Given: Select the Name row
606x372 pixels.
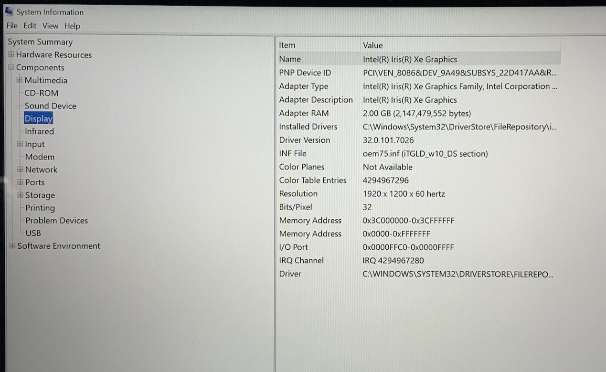Looking at the screenshot, I should point(419,59).
